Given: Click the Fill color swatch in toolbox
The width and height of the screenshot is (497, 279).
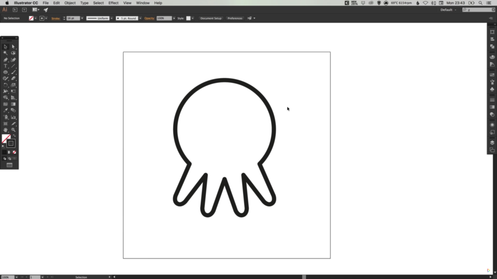Looking at the screenshot, I should pos(6,139).
